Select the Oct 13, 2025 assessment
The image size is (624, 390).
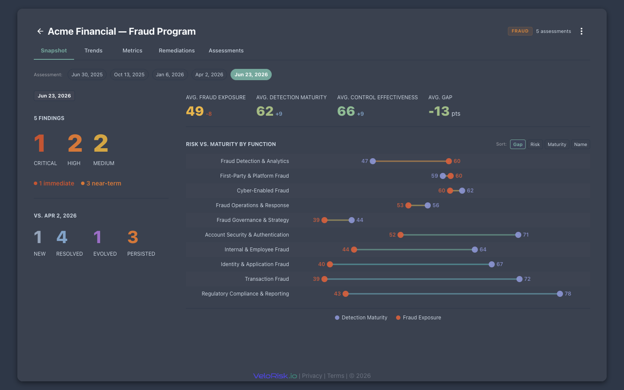pos(129,75)
